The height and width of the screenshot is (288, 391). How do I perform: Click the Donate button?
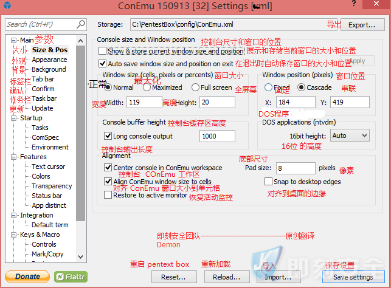pos(27,276)
